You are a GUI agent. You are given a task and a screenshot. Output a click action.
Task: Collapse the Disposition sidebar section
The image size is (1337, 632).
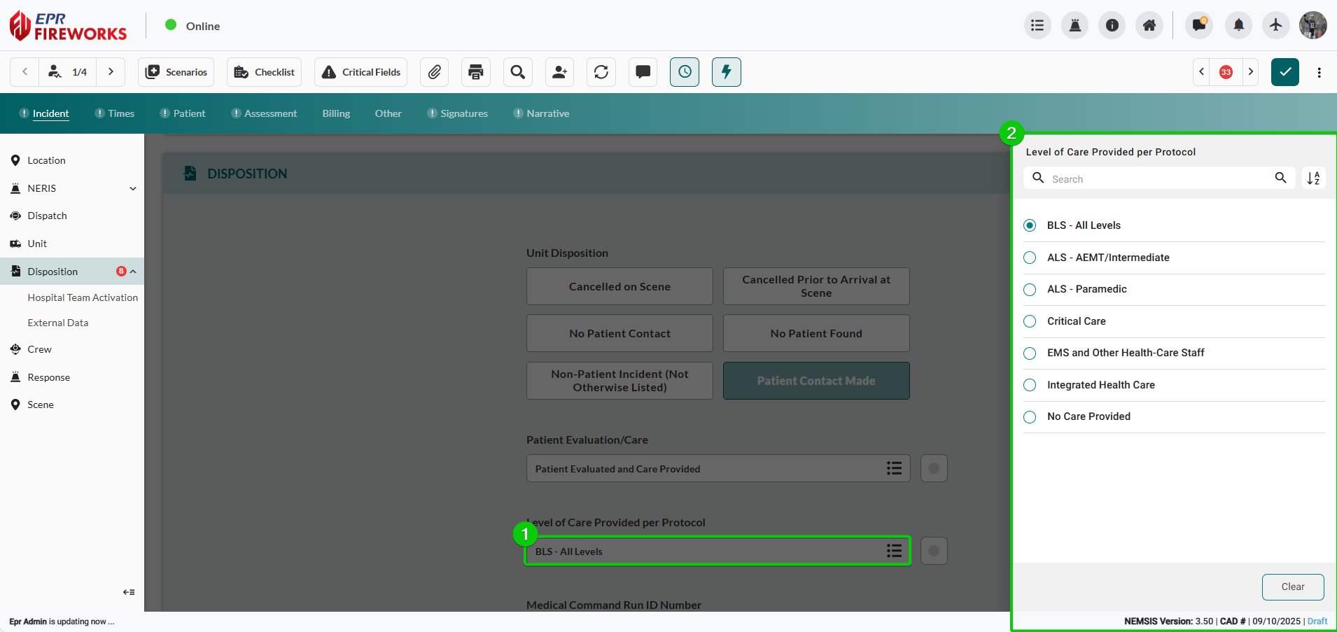pos(133,272)
